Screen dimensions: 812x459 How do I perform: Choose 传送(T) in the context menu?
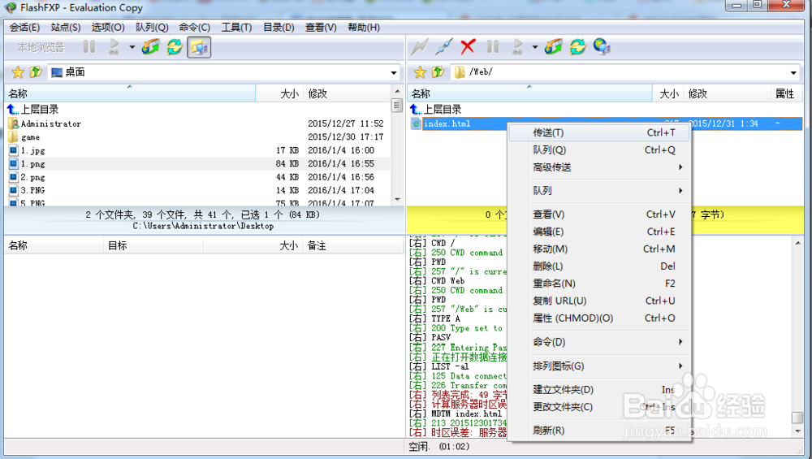pos(599,133)
